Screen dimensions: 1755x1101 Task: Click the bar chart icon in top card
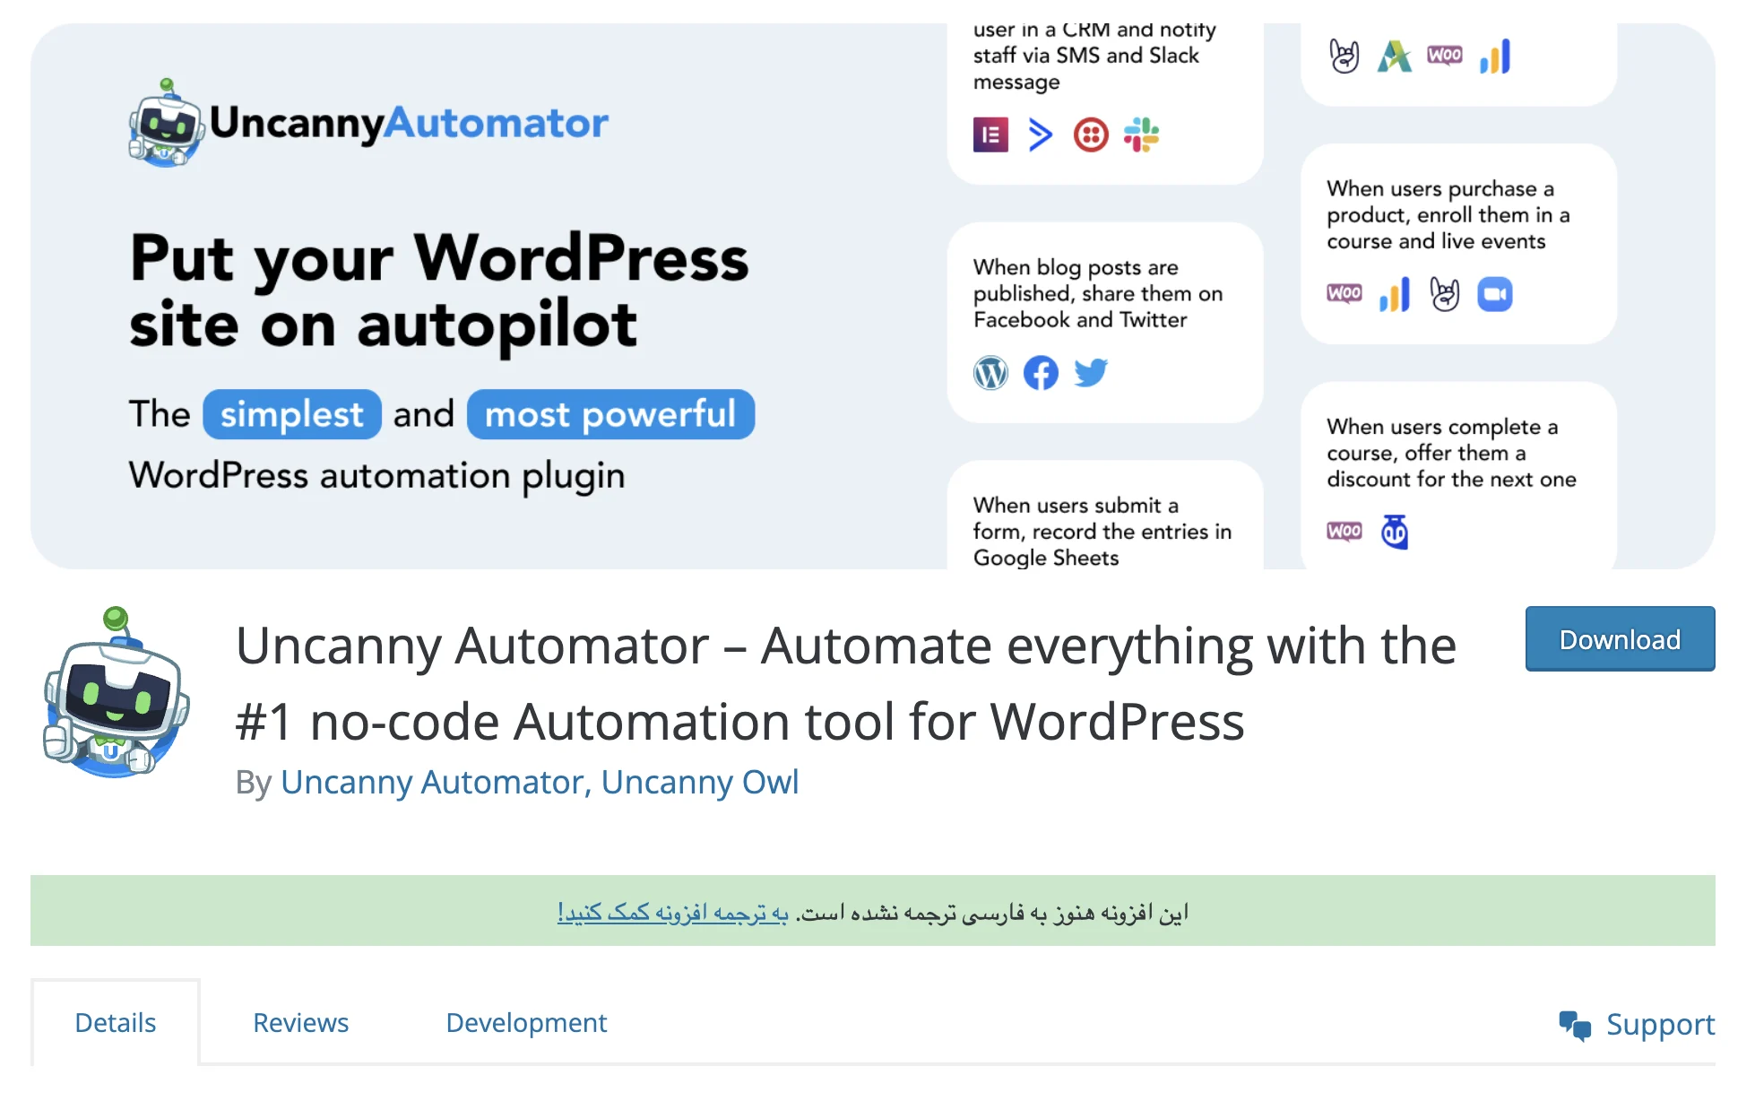coord(1495,56)
